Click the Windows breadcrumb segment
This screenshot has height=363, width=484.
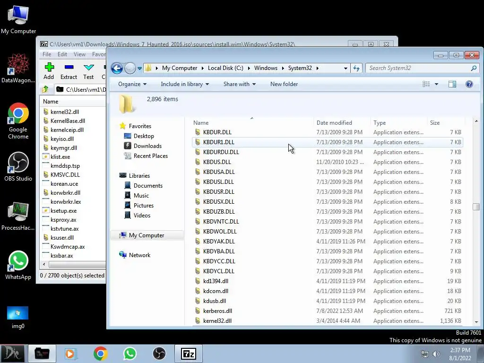pos(266,68)
